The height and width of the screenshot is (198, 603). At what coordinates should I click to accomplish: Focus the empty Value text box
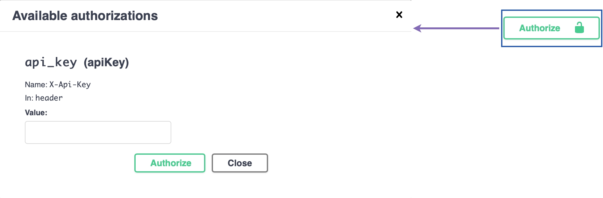pyautogui.click(x=98, y=132)
